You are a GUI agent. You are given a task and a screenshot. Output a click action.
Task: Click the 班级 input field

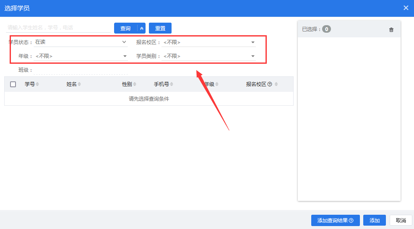pyautogui.click(x=81, y=70)
